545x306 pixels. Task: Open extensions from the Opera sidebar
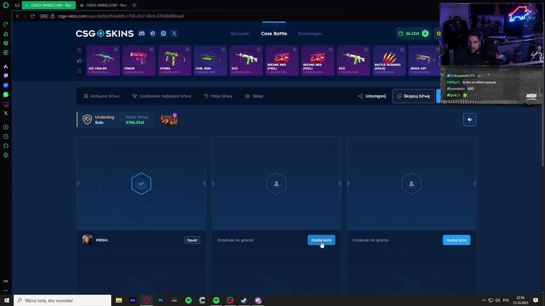point(6,146)
